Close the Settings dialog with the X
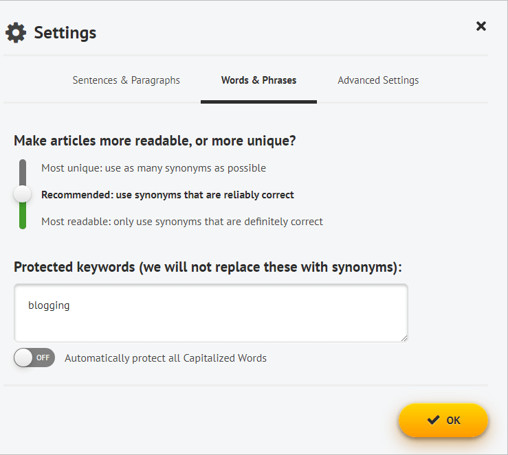508x455 pixels. [481, 26]
